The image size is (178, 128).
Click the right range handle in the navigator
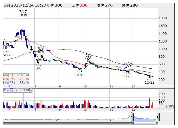pos(157,117)
